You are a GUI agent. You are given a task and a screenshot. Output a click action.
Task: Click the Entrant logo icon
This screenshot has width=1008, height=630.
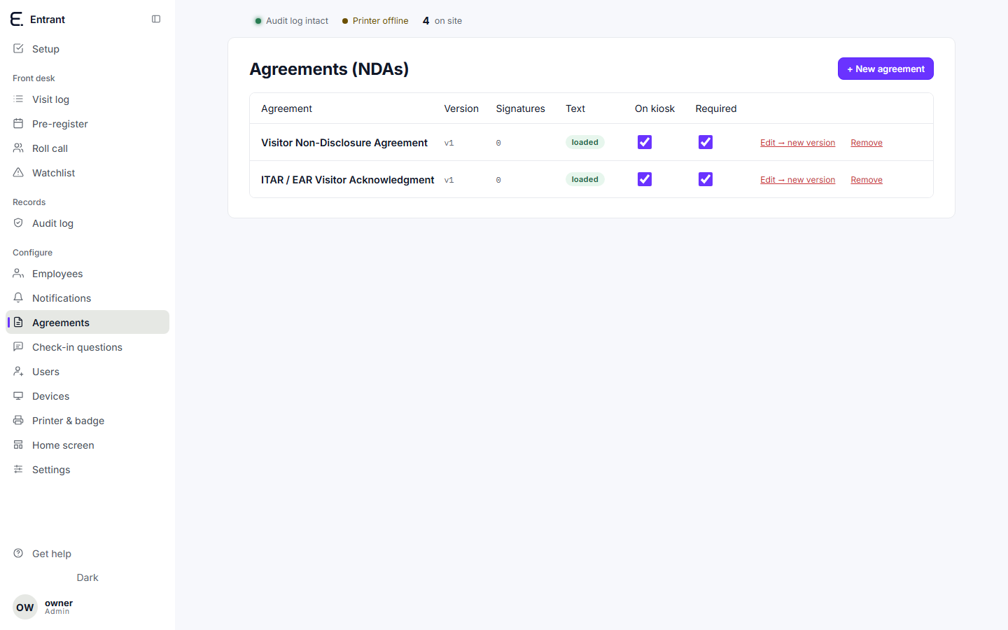[x=17, y=19]
